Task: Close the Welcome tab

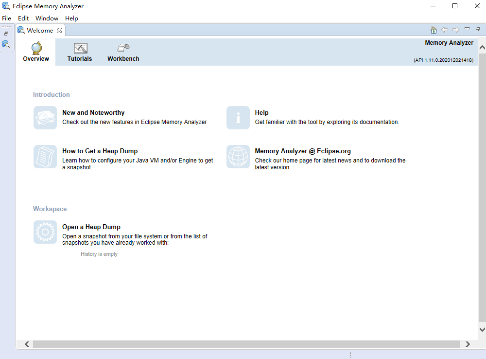Action: [59, 30]
